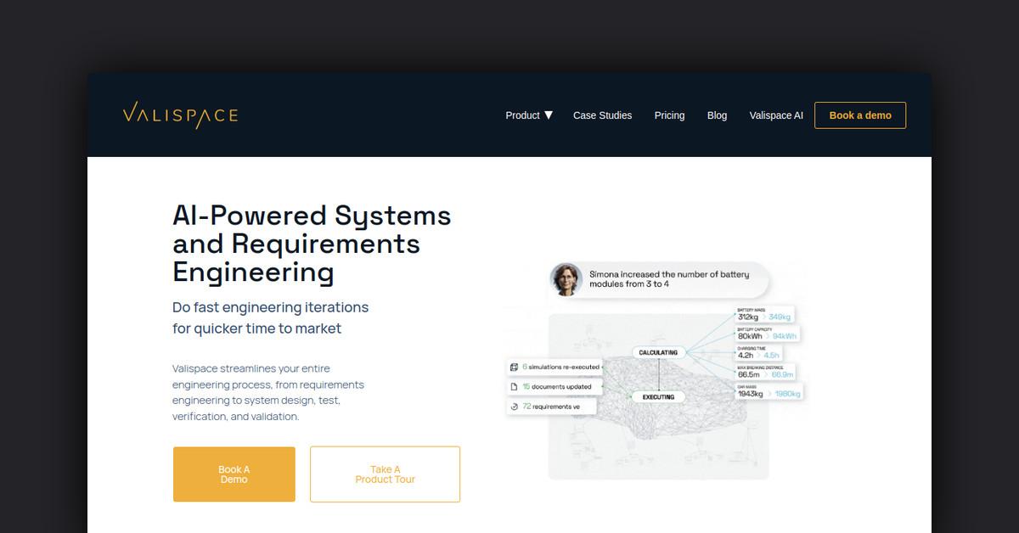Expand the Product dropdown arrow
This screenshot has height=533, width=1019.
tap(549, 115)
